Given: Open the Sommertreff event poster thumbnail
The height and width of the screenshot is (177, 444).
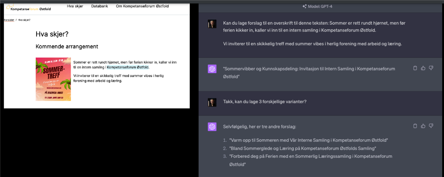Looking at the screenshot, I should pyautogui.click(x=53, y=79).
